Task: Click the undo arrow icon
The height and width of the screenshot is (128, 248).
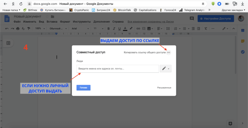Action: tap(7, 29)
